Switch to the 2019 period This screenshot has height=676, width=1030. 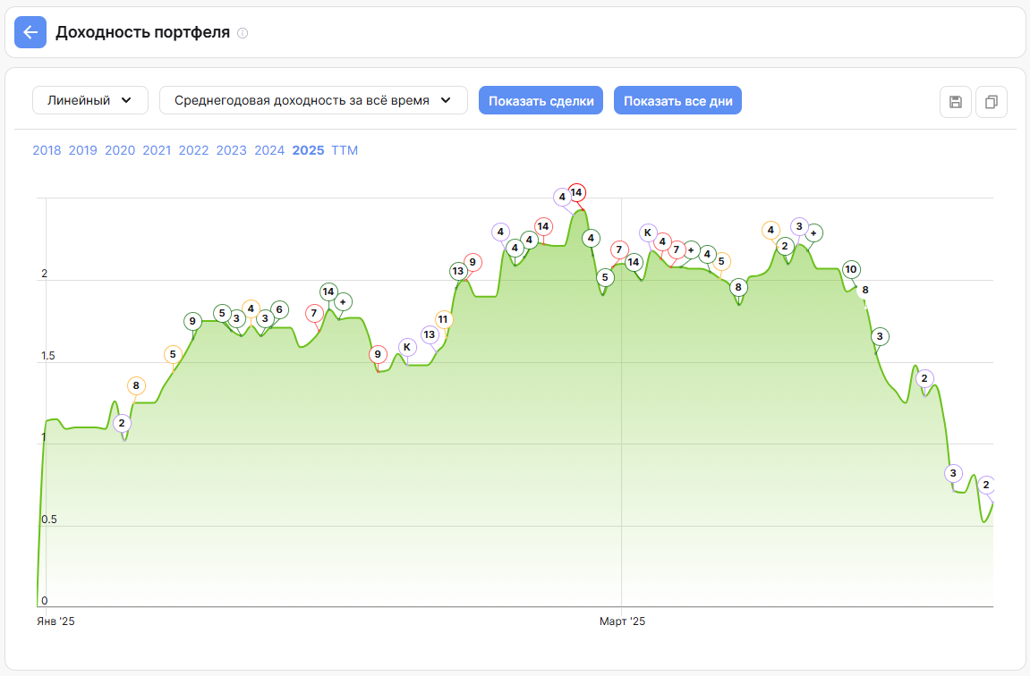click(82, 150)
